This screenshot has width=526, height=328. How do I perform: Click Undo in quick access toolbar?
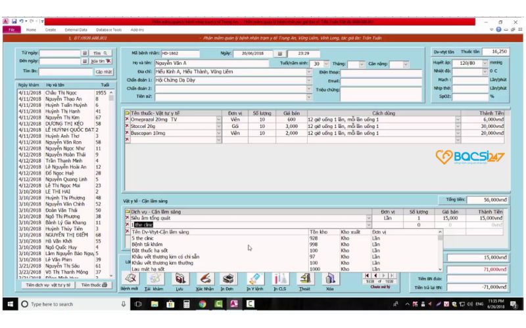pyautogui.click(x=21, y=21)
